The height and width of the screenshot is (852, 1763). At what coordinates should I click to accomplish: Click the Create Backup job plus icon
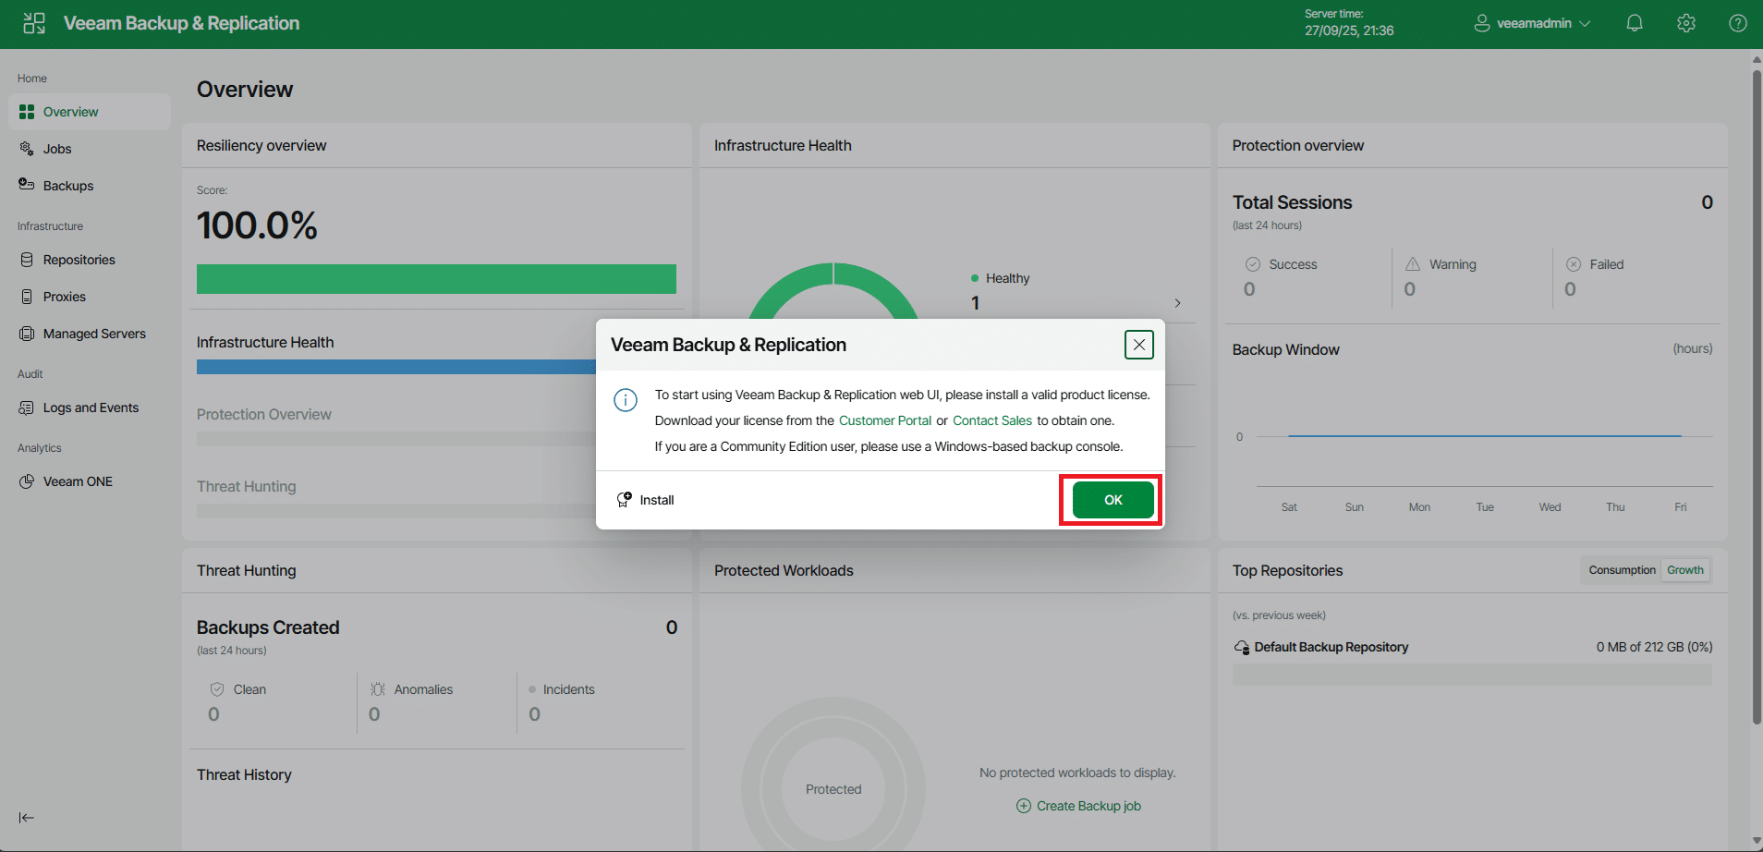point(1023,806)
